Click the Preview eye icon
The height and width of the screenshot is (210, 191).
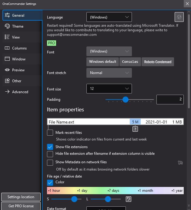pos(7,70)
